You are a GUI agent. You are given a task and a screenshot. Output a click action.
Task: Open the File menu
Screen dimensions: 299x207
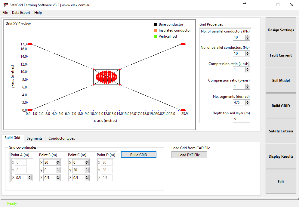5,13
